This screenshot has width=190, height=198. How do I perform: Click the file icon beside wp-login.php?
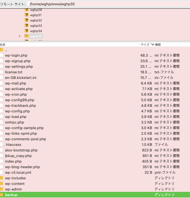[x=1, y=55]
